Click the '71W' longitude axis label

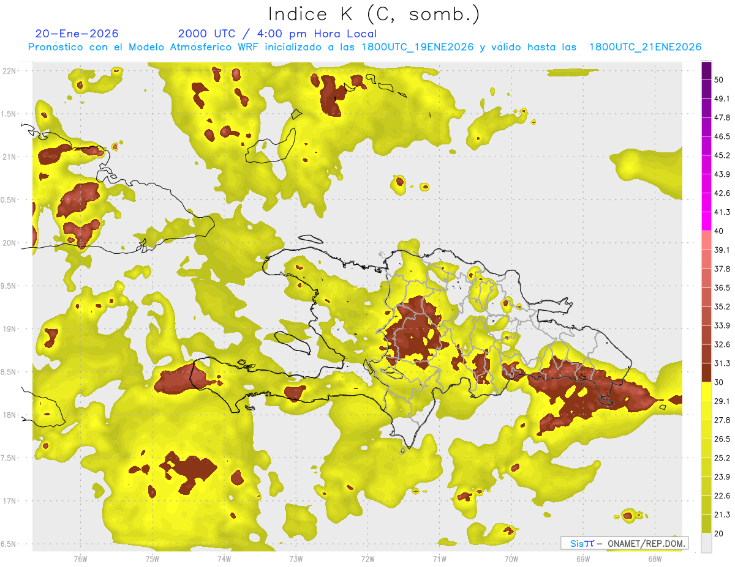coord(439,559)
